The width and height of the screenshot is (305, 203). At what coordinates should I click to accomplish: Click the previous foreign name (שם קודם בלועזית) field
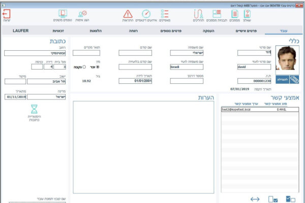pos(135,67)
